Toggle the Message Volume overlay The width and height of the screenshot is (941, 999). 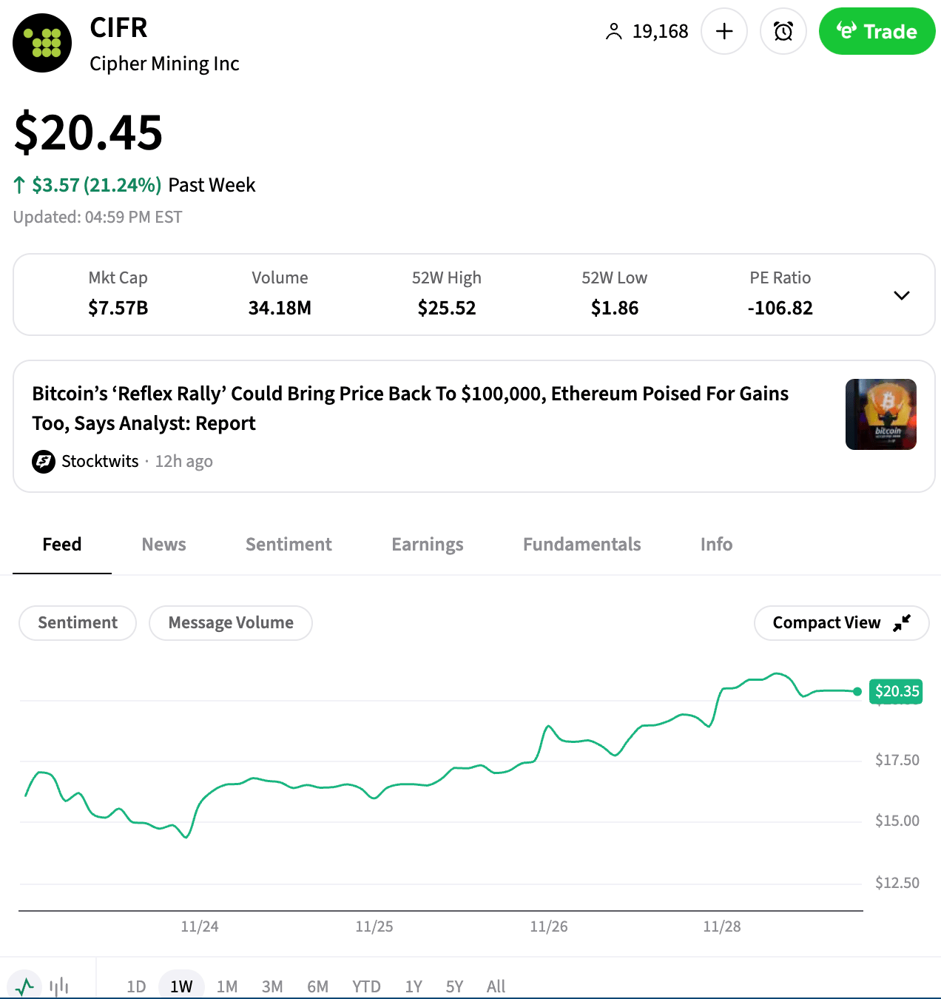231,623
